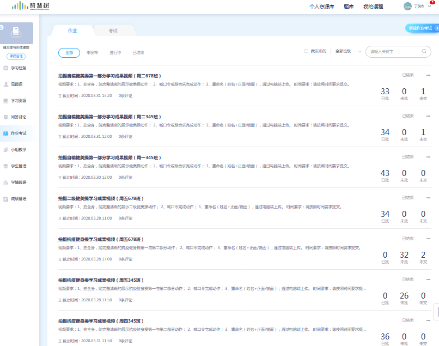Click the search magnifier icon
Image resolution: width=439 pixels, height=346 pixels.
(x=424, y=51)
